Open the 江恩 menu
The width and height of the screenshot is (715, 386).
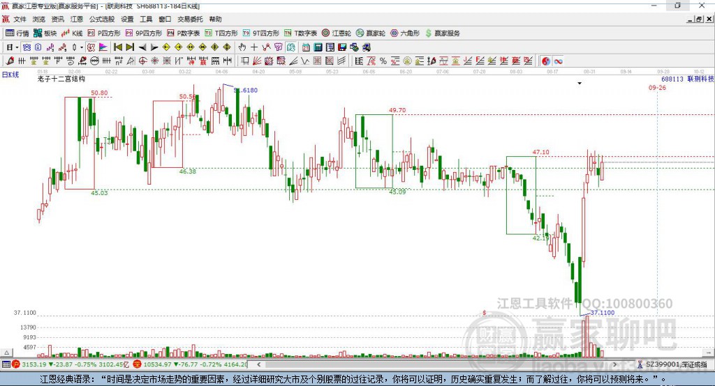77,19
